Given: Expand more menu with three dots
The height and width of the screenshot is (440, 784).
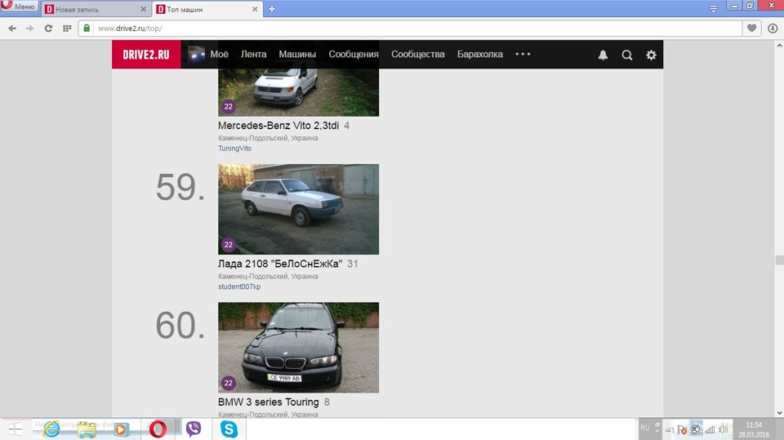Looking at the screenshot, I should coord(523,54).
